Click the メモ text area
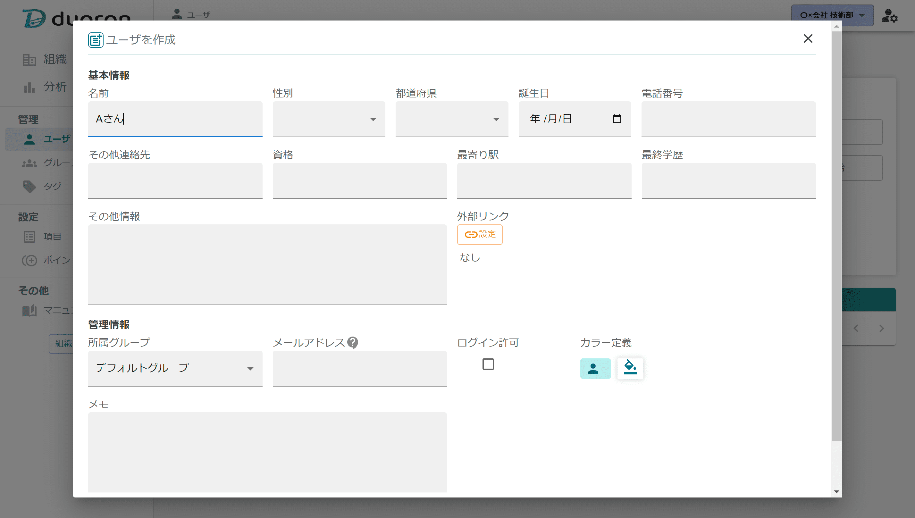 267,452
